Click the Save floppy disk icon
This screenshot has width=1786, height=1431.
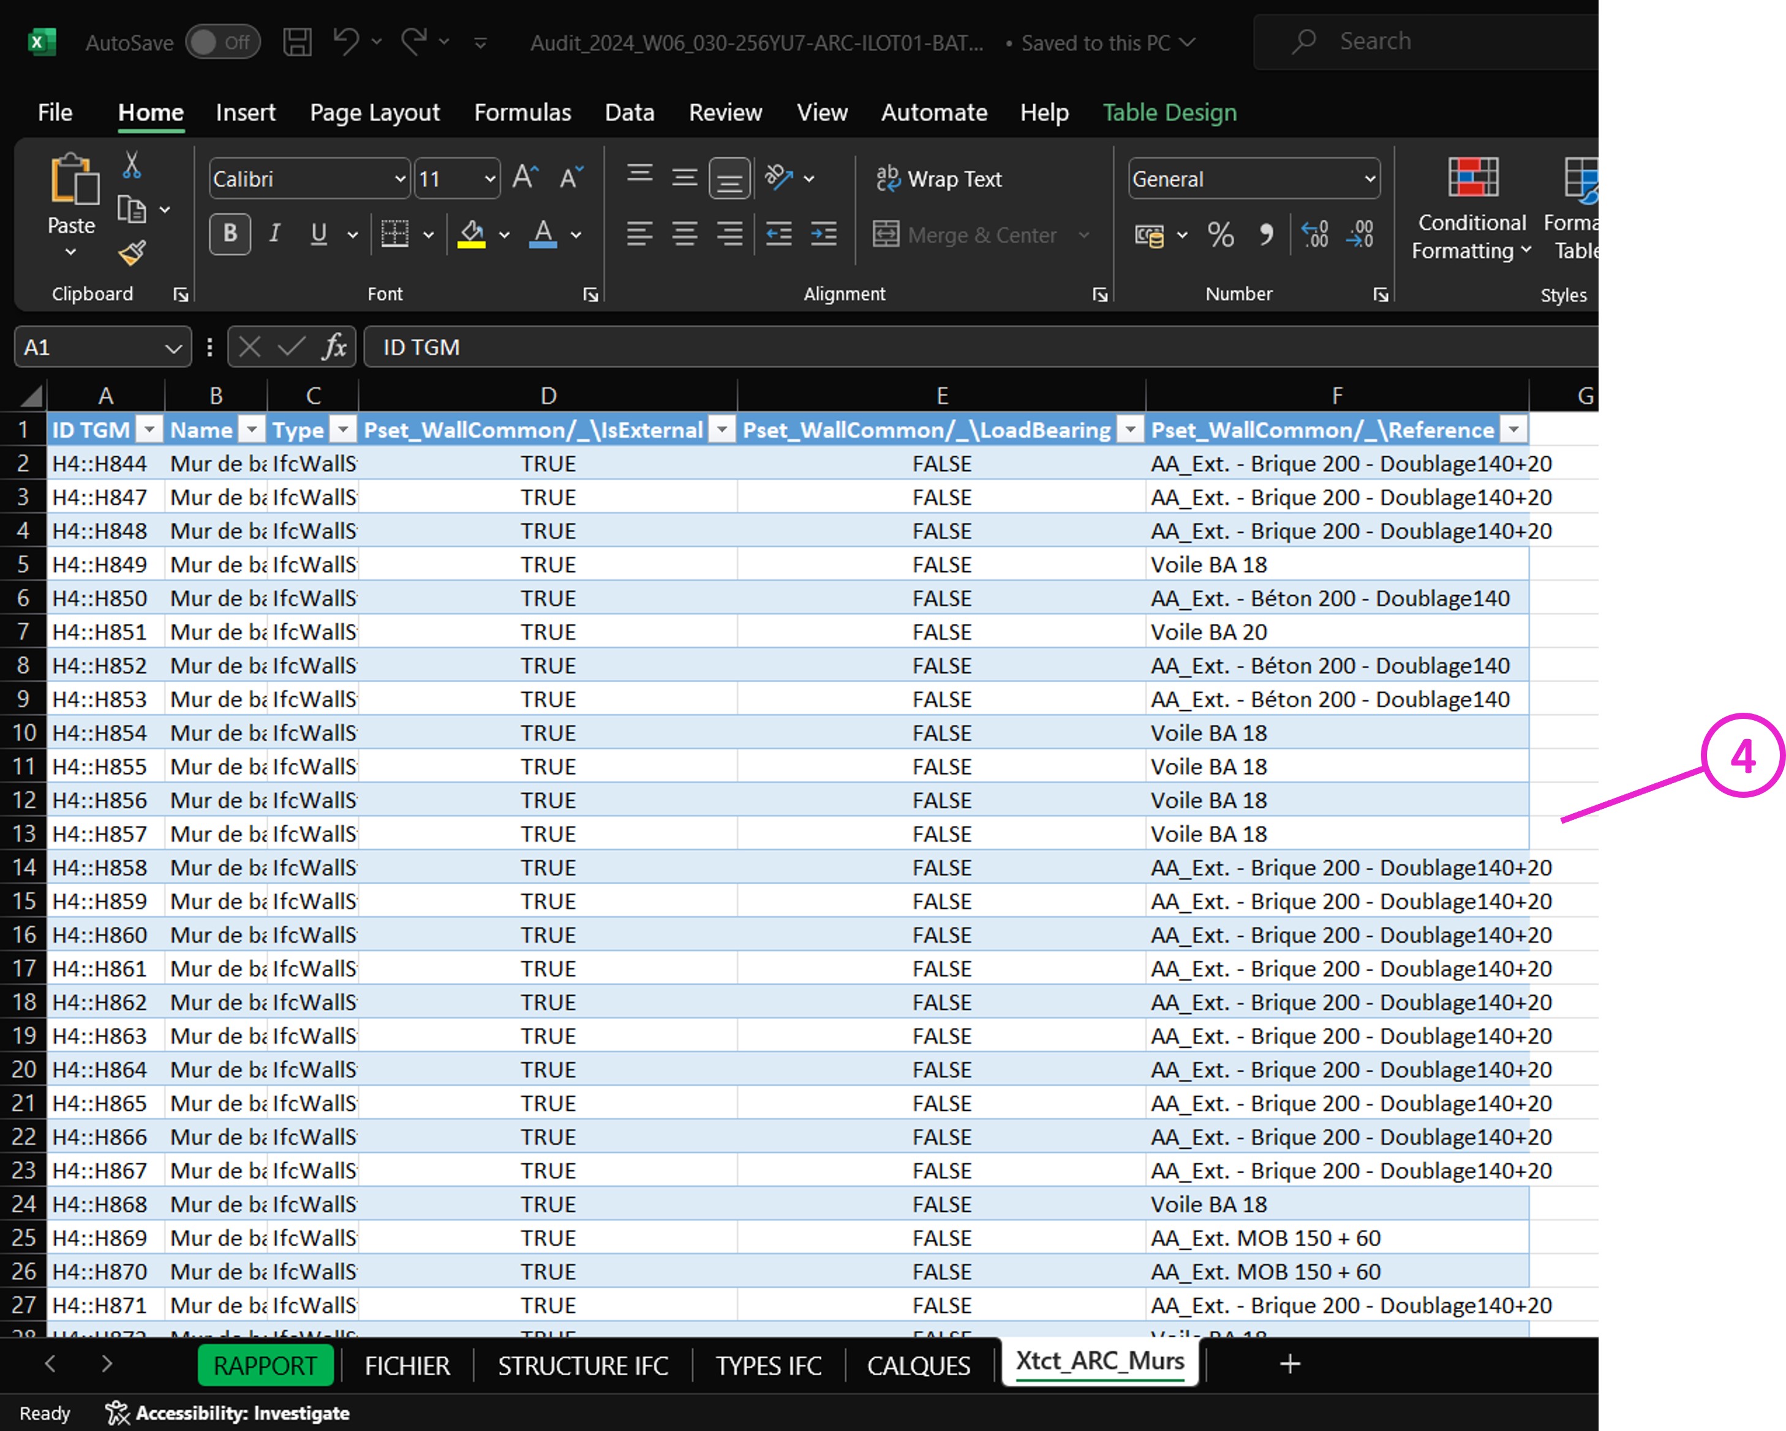click(x=298, y=42)
